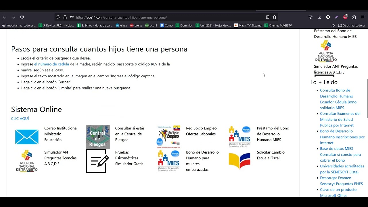Open the Red Socio Empleo icon
This screenshot has width=368, height=207.
tap(169, 136)
